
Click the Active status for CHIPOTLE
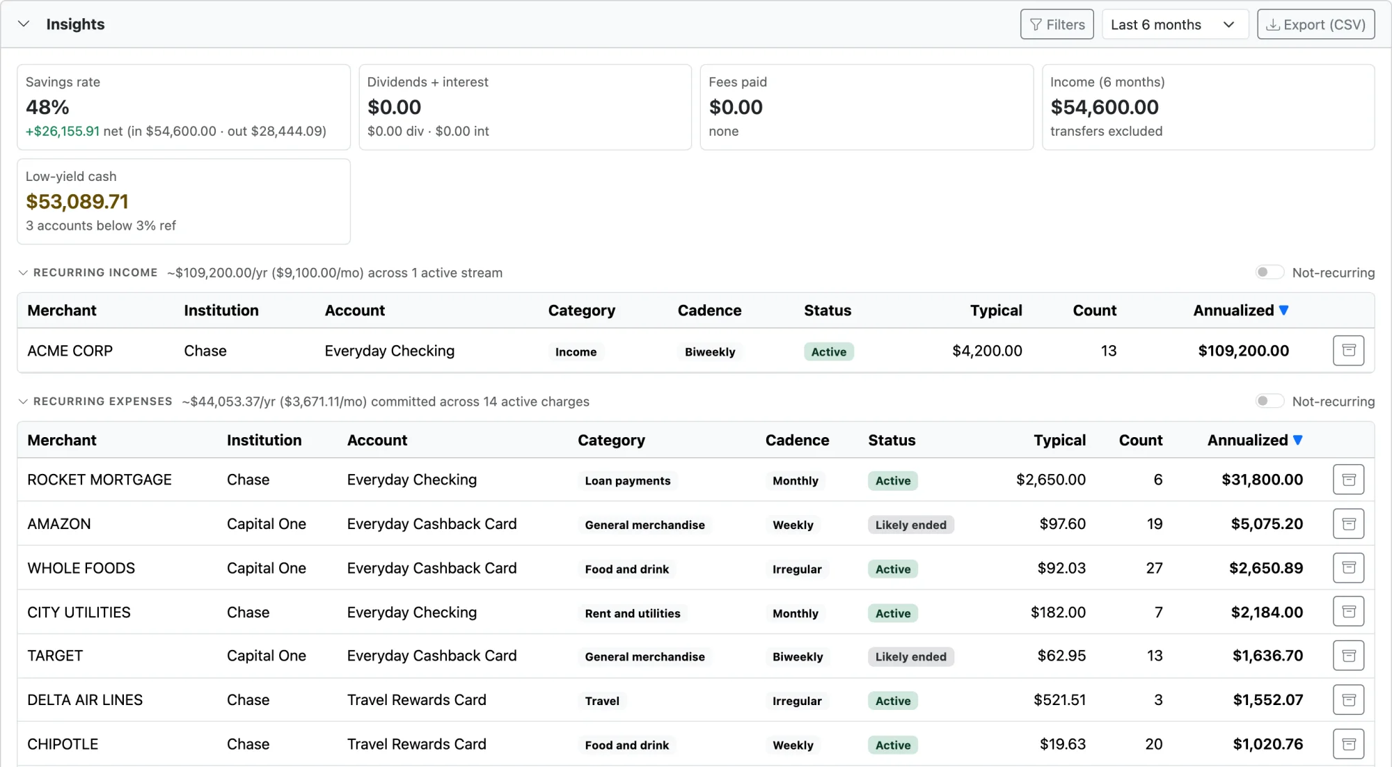(x=893, y=745)
